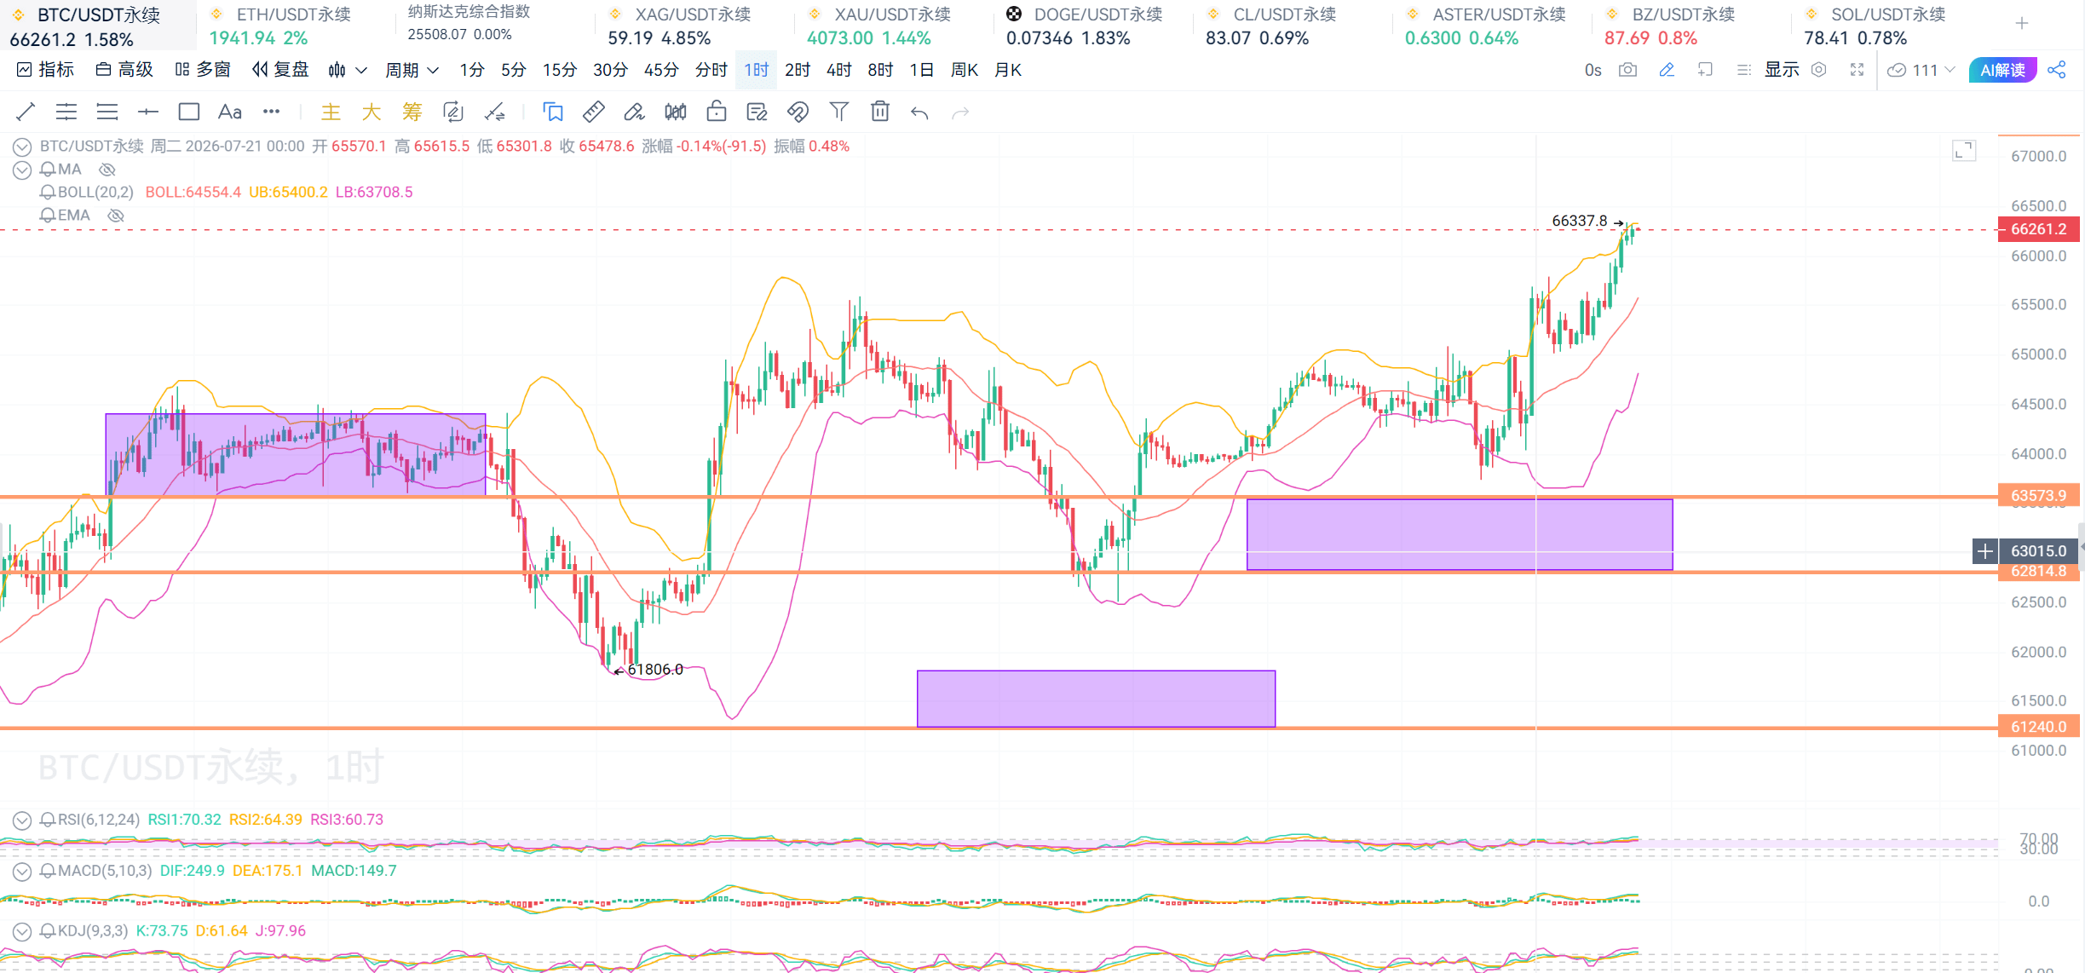Screen dimensions: 2085x973
Task: Click the unlock drawings padlock icon
Action: coord(717,112)
